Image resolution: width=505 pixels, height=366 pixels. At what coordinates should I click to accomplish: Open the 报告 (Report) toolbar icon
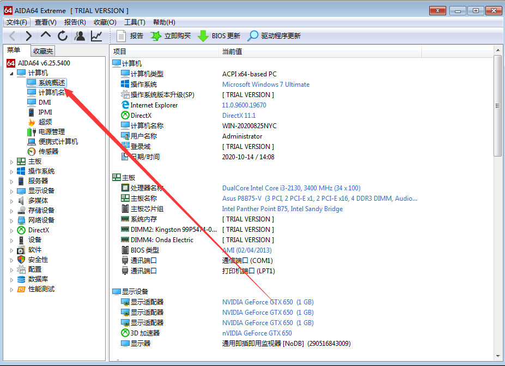tap(121, 35)
